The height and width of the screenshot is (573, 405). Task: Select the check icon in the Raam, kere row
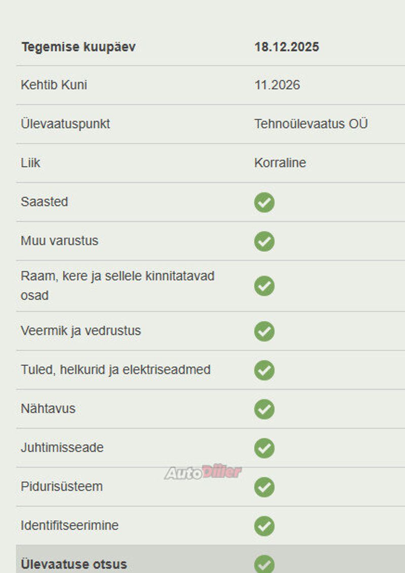point(264,286)
